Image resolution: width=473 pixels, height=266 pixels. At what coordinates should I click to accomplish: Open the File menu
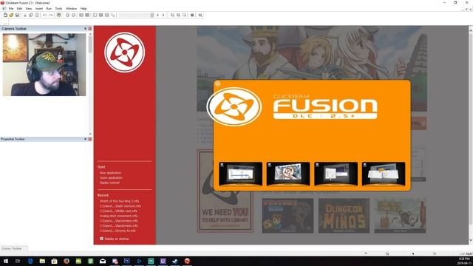tap(11, 8)
